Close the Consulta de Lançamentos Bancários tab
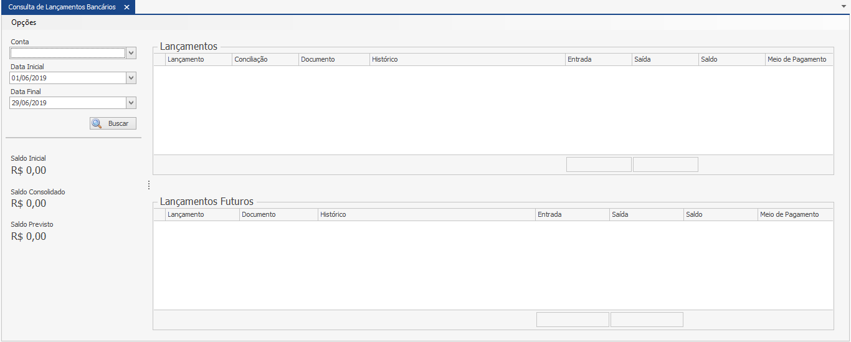 coord(126,7)
